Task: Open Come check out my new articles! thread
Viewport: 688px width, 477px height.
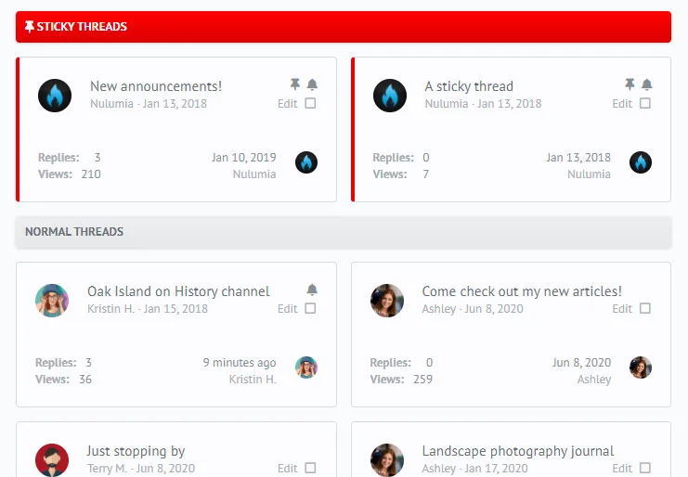Action: 522,291
